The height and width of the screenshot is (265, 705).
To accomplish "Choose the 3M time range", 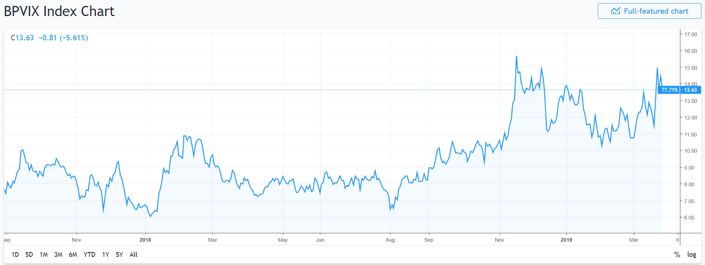I will click(x=59, y=254).
